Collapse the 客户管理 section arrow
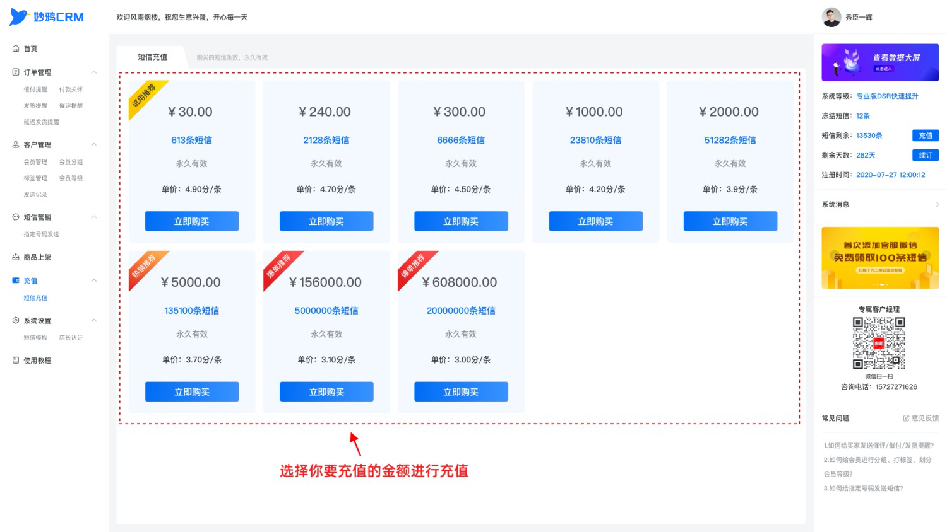The width and height of the screenshot is (947, 532). (94, 144)
